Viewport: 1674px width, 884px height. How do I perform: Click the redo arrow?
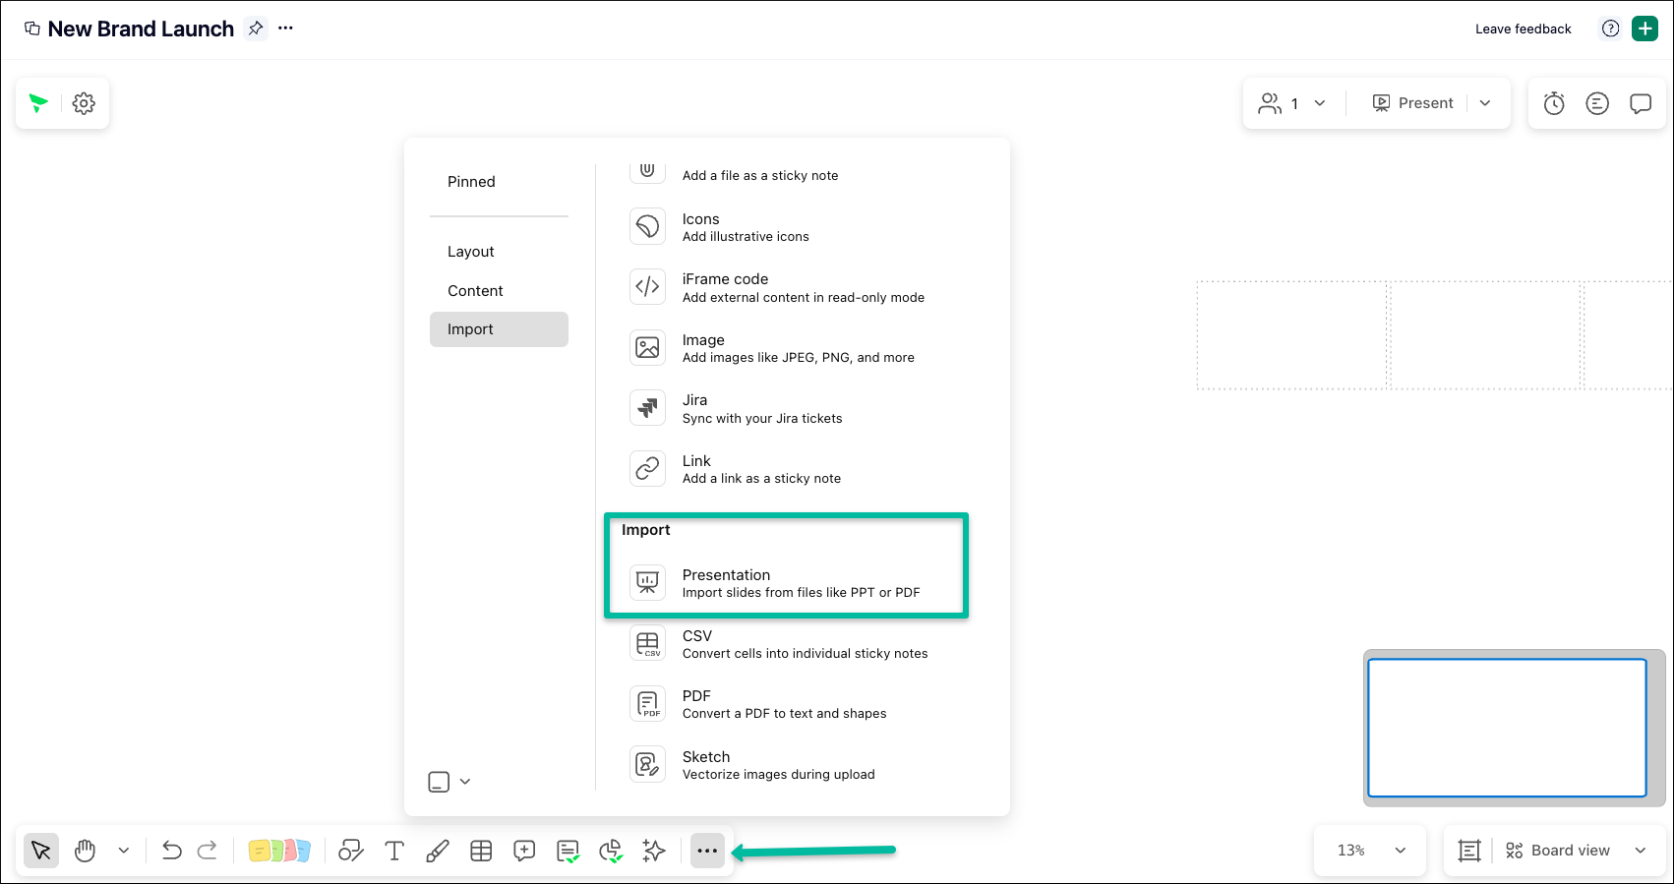point(208,851)
